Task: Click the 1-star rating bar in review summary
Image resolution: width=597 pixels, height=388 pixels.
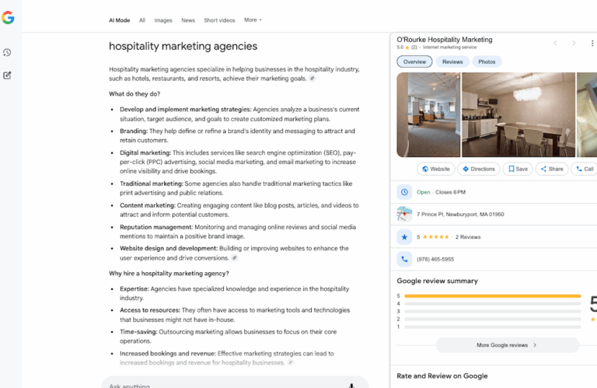Action: (x=493, y=327)
